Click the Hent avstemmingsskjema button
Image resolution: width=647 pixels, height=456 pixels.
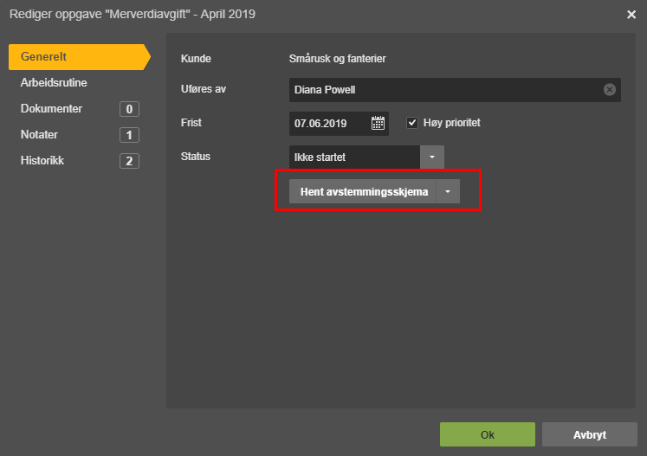coord(363,191)
